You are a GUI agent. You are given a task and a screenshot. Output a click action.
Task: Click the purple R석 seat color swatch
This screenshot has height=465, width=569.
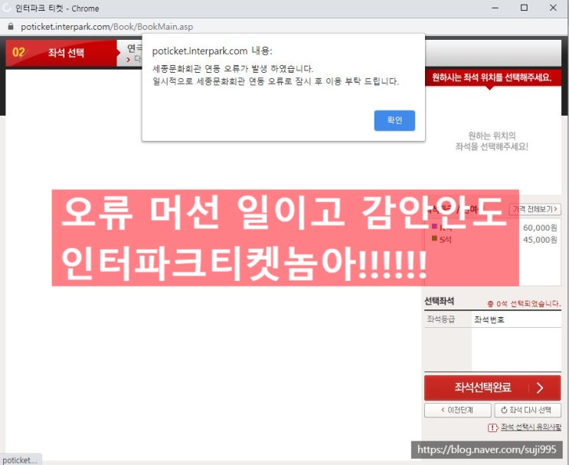434,226
